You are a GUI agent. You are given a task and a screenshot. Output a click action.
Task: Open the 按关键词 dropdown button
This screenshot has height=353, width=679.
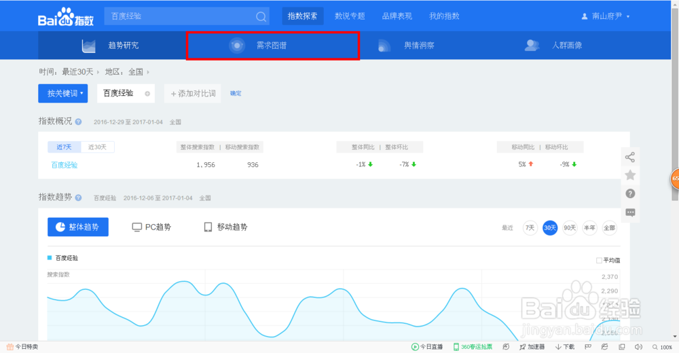[x=62, y=93]
